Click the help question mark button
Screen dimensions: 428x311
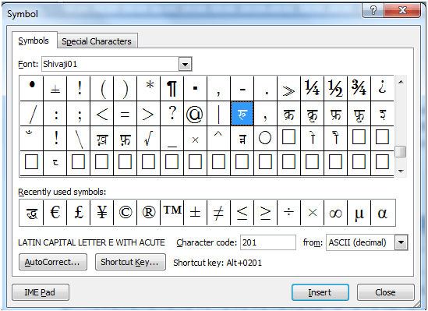coord(373,10)
